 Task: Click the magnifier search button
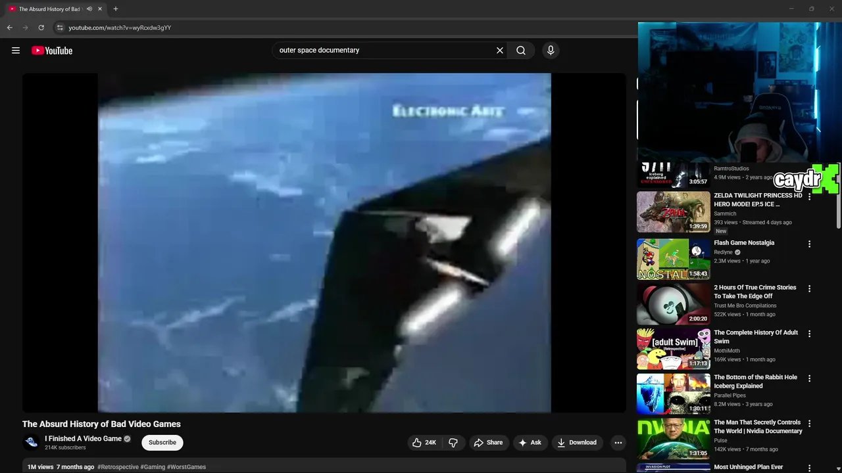pyautogui.click(x=521, y=51)
